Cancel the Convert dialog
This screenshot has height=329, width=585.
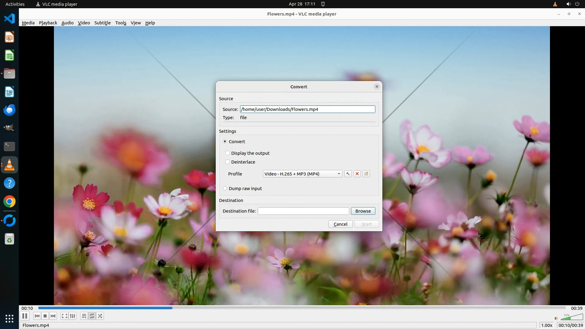[340, 224]
